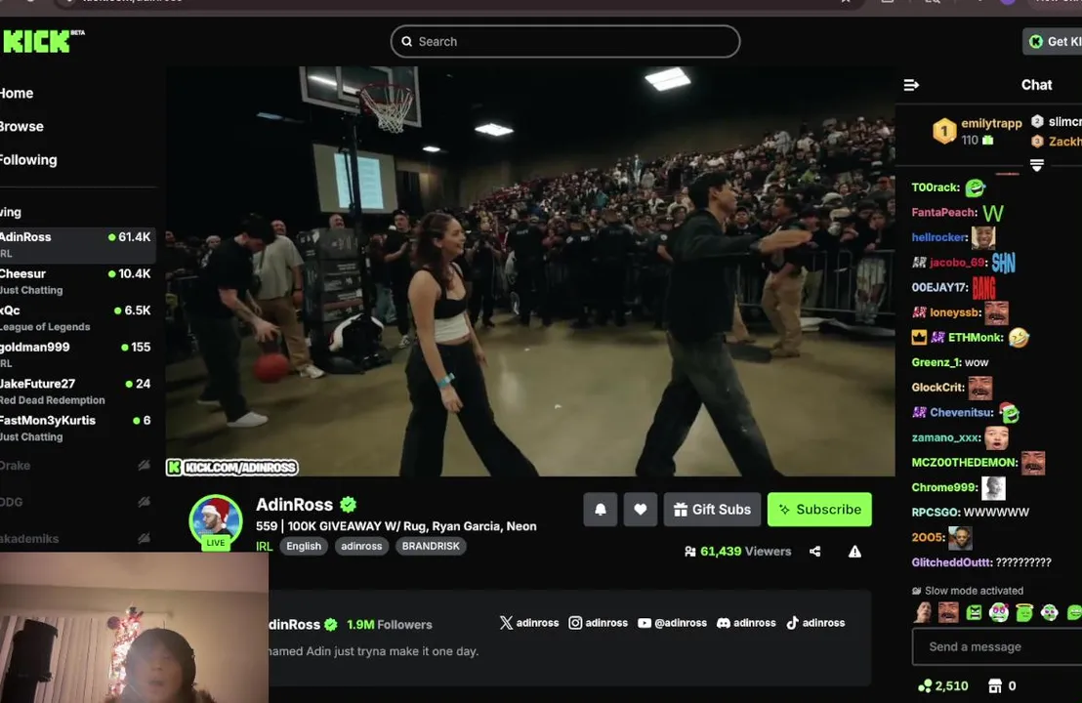1082x703 pixels.
Task: Open the adinross Instagram link
Action: click(598, 622)
